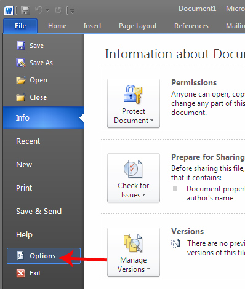Go to New document section
Viewport: 245px width, 289px height.
24,165
